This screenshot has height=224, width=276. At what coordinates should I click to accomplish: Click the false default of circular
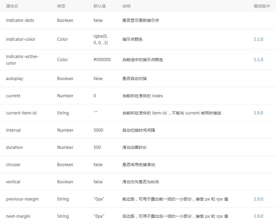coord(98,165)
